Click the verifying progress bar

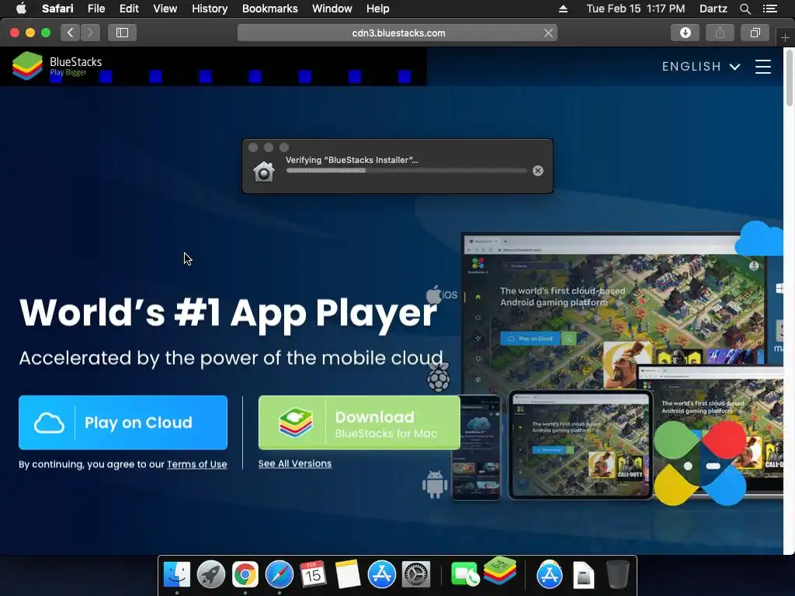[406, 171]
